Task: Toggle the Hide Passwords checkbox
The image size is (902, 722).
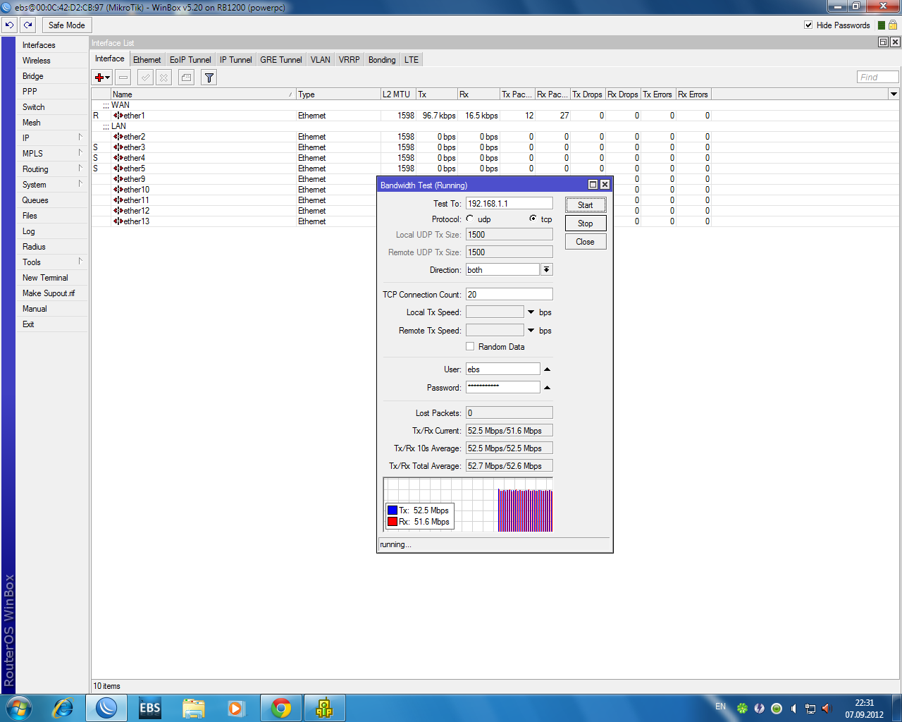Action: click(808, 25)
